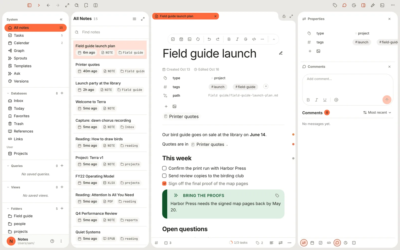Image resolution: width=400 pixels, height=250 pixels.
Task: Undo the last edit in editor toolbar
Action: [x=209, y=39]
